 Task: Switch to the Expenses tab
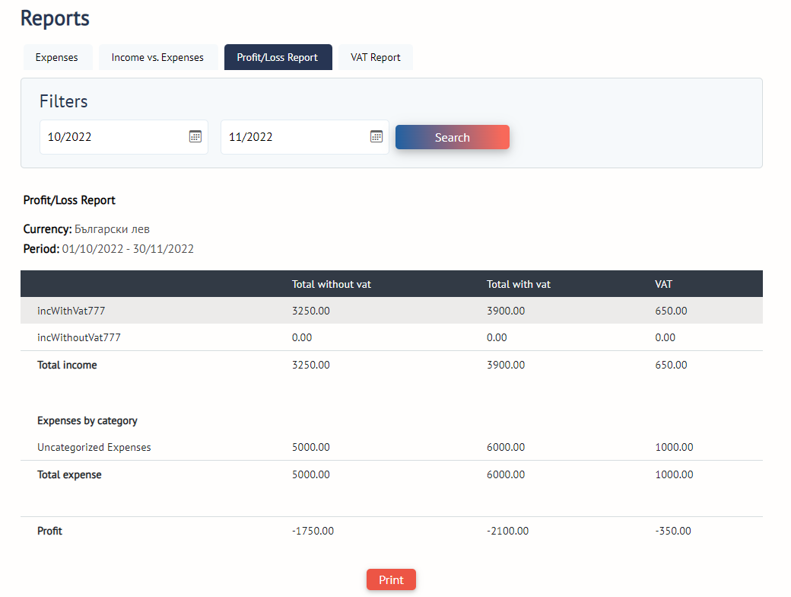(57, 57)
